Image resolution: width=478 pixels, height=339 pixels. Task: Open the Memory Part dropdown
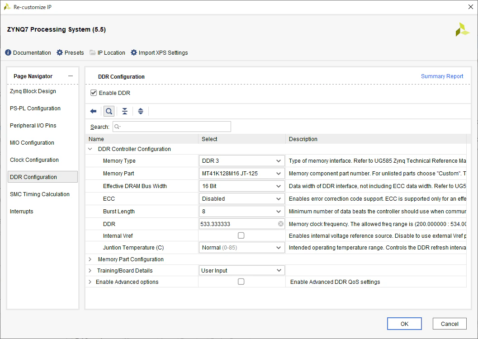pos(241,173)
